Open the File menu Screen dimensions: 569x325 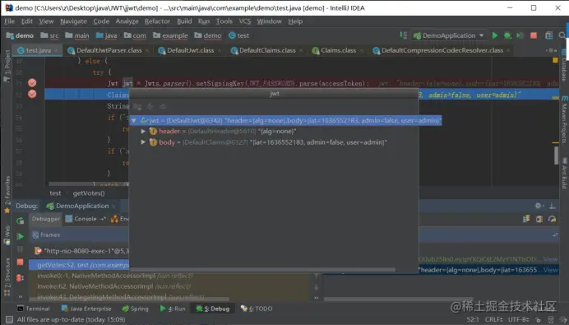(x=9, y=21)
